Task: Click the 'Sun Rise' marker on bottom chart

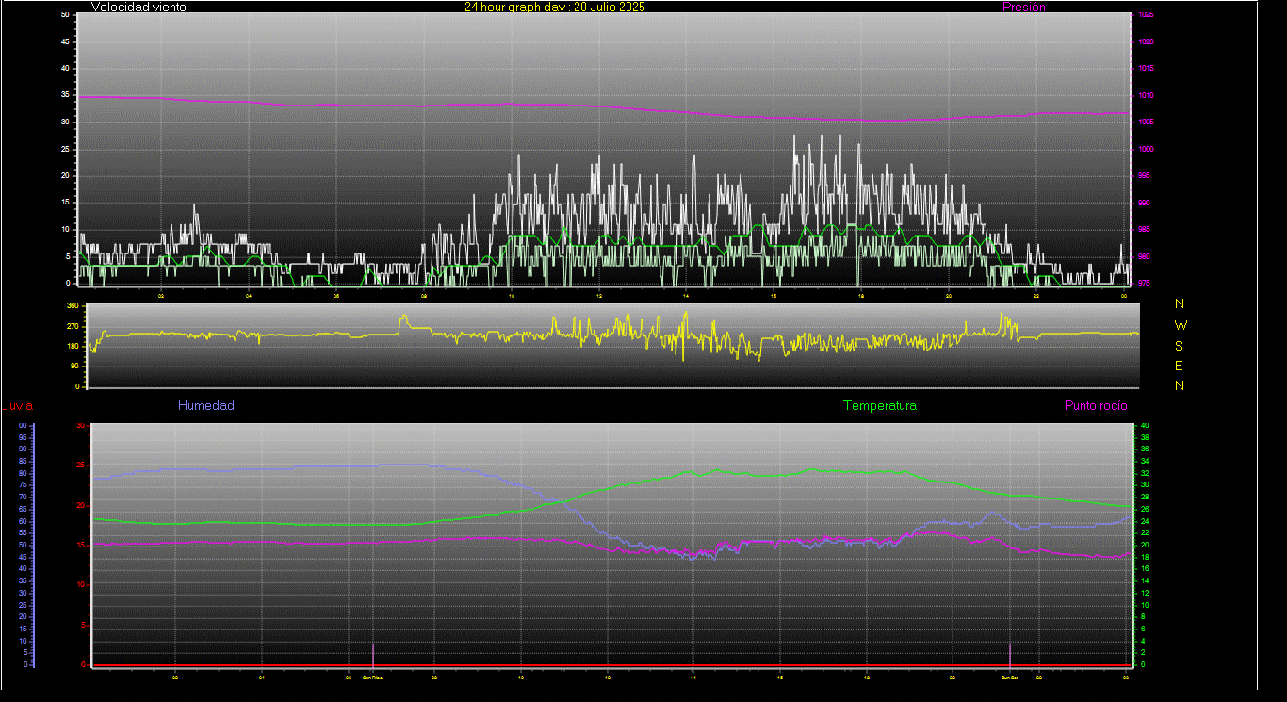Action: (x=372, y=678)
